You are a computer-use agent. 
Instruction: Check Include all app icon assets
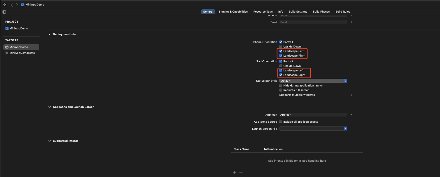point(281,122)
